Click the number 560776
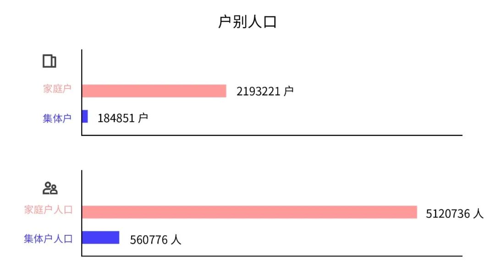Image resolution: width=495 pixels, height=272 pixels. (x=148, y=239)
